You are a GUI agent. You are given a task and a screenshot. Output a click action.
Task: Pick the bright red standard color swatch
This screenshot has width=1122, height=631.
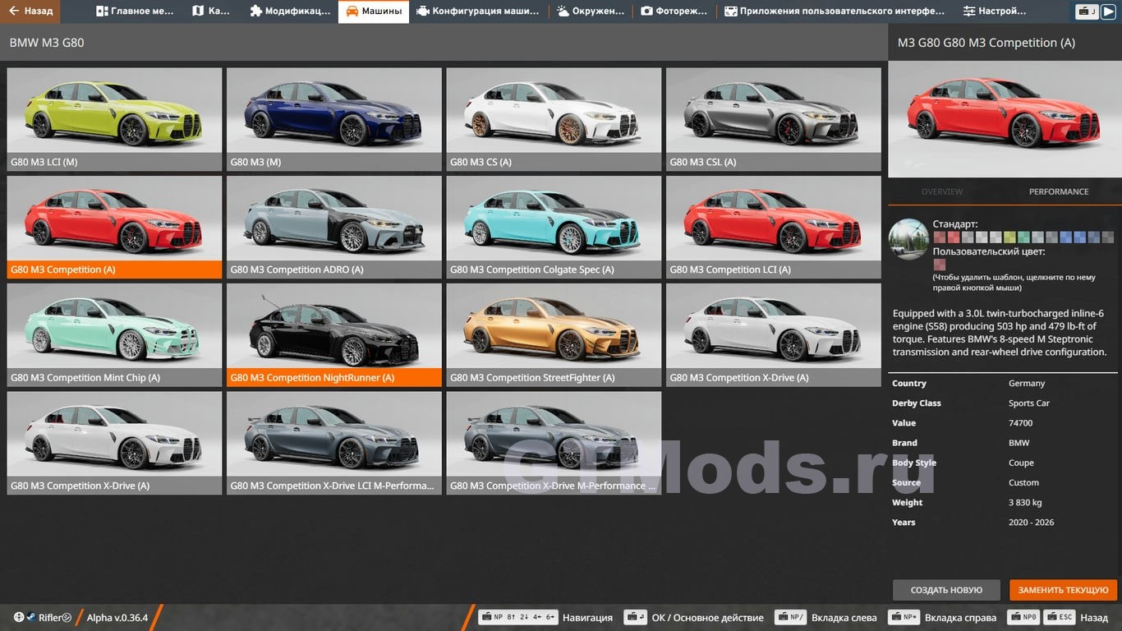954,237
